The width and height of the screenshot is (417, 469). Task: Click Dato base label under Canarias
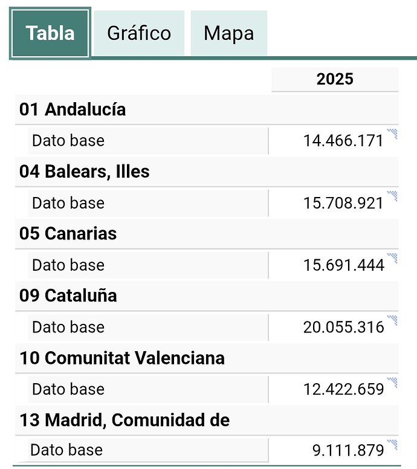68,265
